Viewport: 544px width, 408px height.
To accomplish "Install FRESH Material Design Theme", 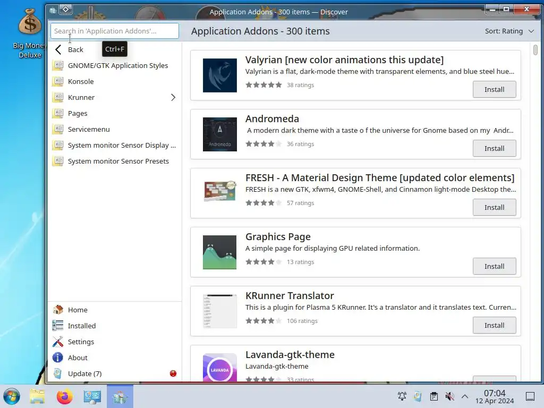I will click(494, 207).
